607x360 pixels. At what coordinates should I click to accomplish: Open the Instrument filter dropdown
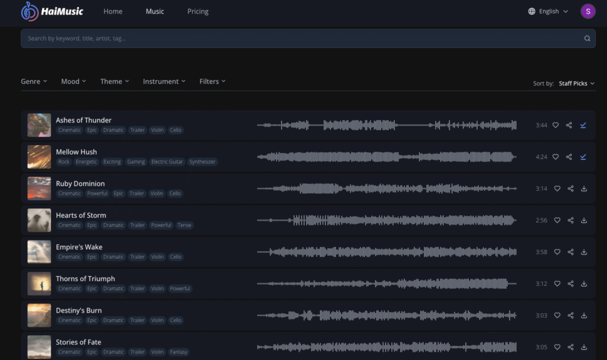tap(164, 81)
